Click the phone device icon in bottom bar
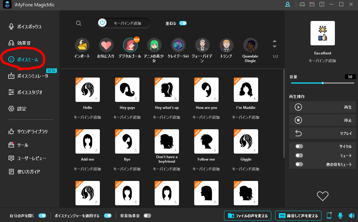Viewport: 358px width, 222px height. coord(329,216)
